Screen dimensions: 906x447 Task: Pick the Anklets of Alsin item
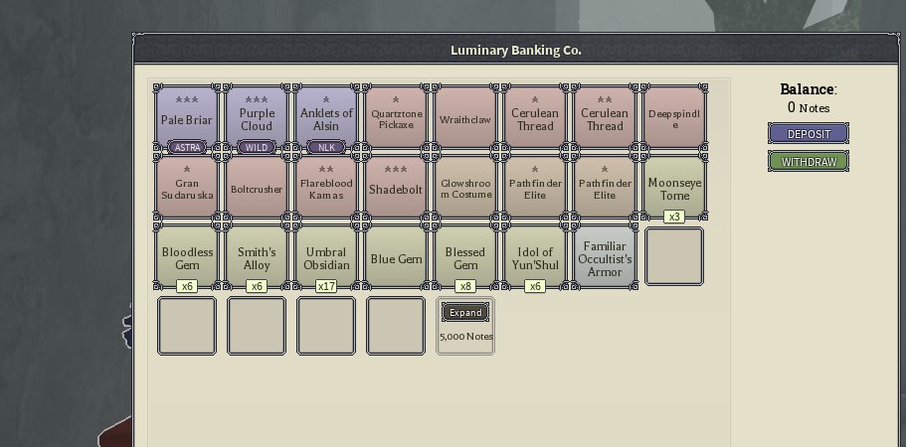tap(326, 118)
